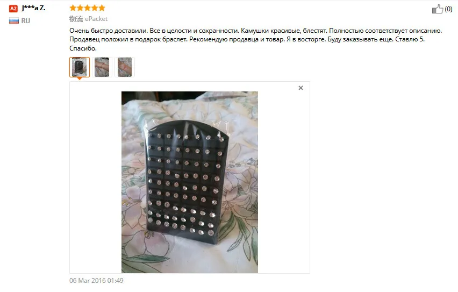
Task: Click the (0) helpful vote count
Action: click(448, 9)
